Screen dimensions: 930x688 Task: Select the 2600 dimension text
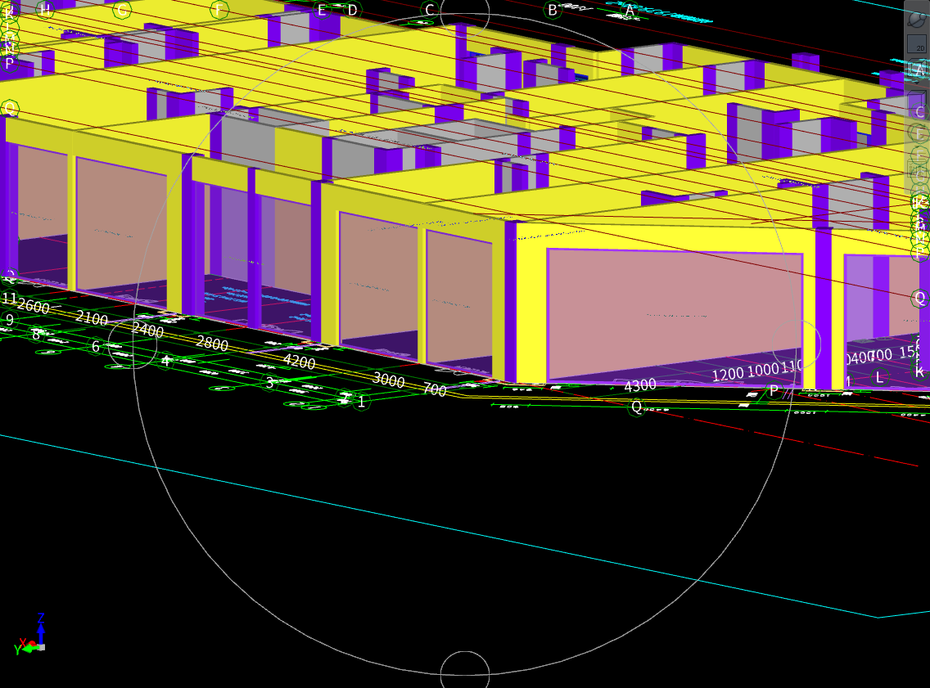point(34,306)
